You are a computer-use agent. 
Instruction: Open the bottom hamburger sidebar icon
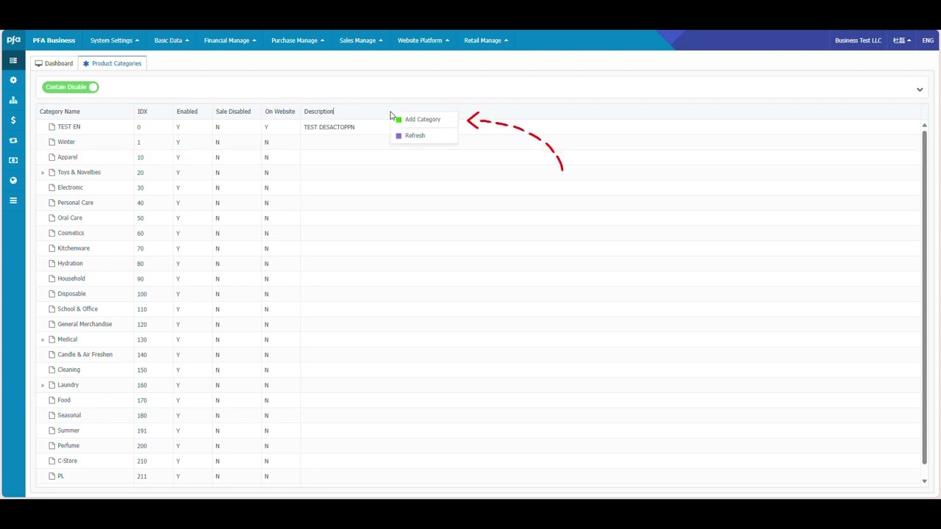[13, 200]
